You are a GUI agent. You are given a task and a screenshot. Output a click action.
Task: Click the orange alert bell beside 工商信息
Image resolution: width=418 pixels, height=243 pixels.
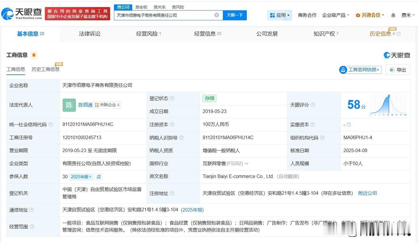point(34,55)
